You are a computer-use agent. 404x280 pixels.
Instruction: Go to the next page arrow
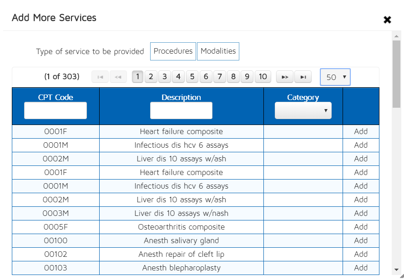tap(285, 77)
